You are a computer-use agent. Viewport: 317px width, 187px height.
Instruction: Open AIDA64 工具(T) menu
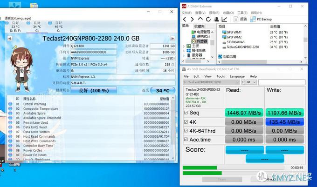pyautogui.click(x=242, y=13)
